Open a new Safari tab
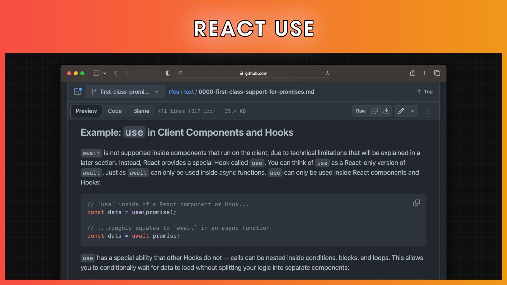Image resolution: width=507 pixels, height=285 pixels. coord(425,73)
